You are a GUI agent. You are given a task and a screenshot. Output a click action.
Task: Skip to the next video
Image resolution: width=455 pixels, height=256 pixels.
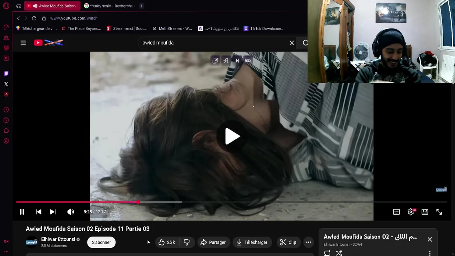53,212
